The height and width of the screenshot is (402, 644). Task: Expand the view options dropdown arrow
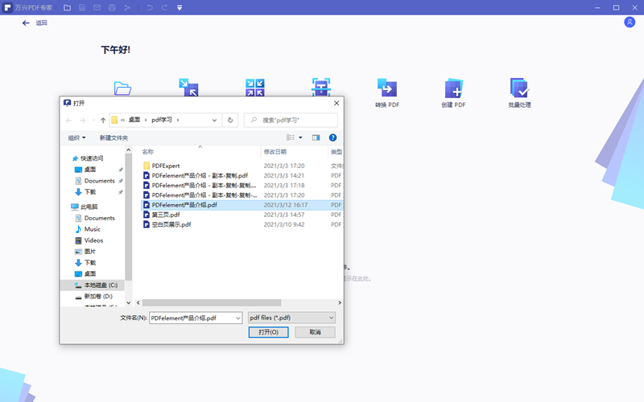pyautogui.click(x=300, y=137)
